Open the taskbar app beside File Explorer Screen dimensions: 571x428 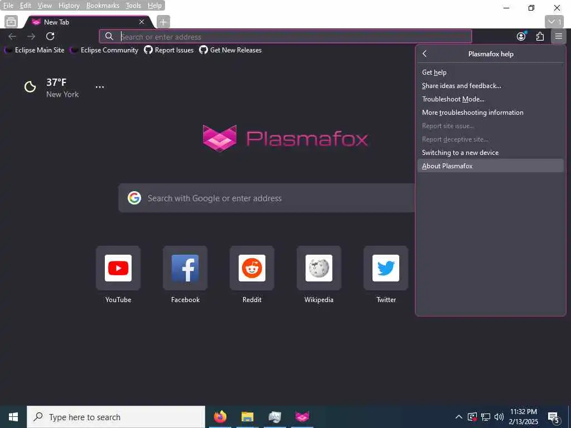[275, 417]
